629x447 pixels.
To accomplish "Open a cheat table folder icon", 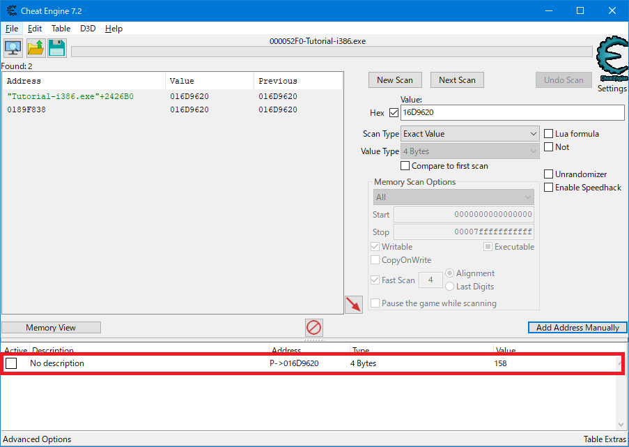I will click(36, 48).
